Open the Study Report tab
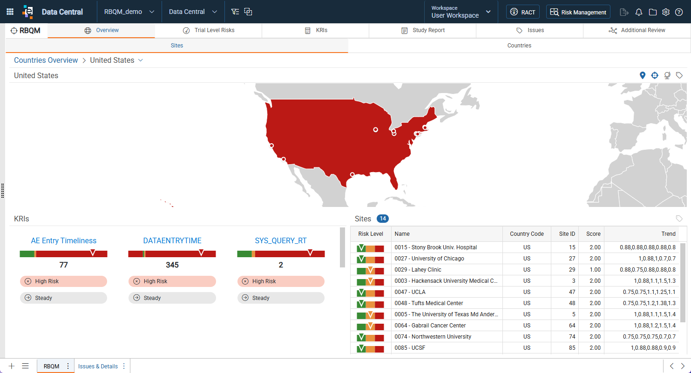The image size is (691, 373). 422,30
